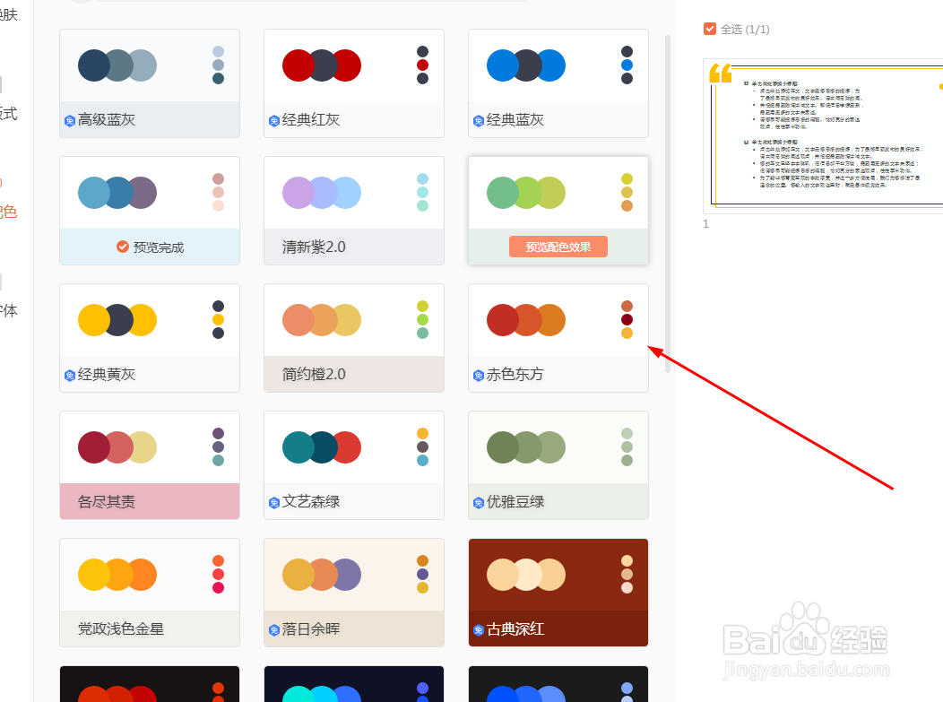This screenshot has height=702, width=943.
Task: Apply the 赤色东方 color scheme
Action: coord(558,338)
